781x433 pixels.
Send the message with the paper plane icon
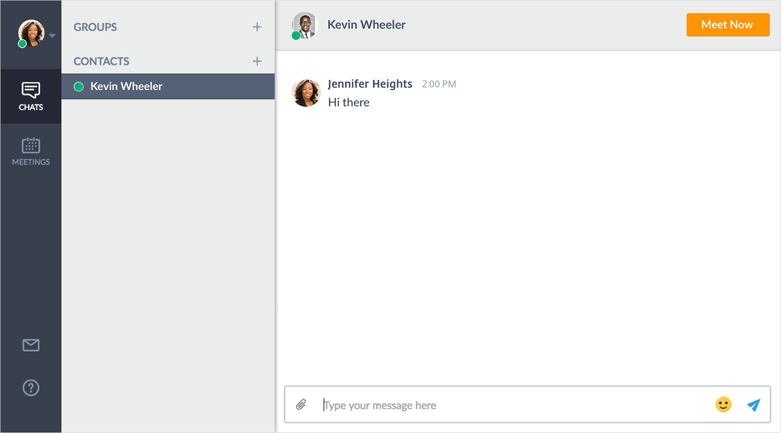[x=754, y=405]
